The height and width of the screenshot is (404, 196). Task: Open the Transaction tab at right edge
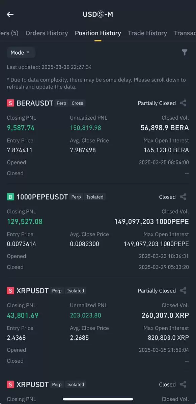pos(185,33)
